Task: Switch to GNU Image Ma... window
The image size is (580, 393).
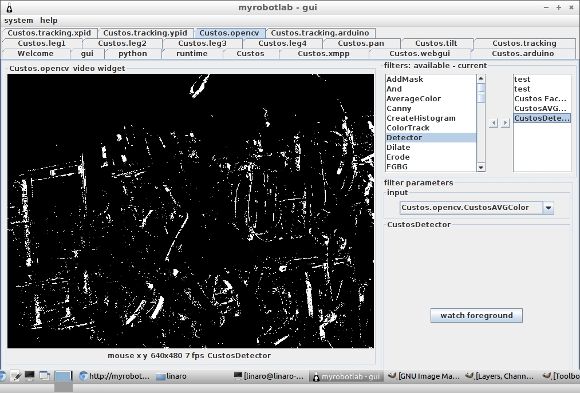Action: pyautogui.click(x=424, y=376)
